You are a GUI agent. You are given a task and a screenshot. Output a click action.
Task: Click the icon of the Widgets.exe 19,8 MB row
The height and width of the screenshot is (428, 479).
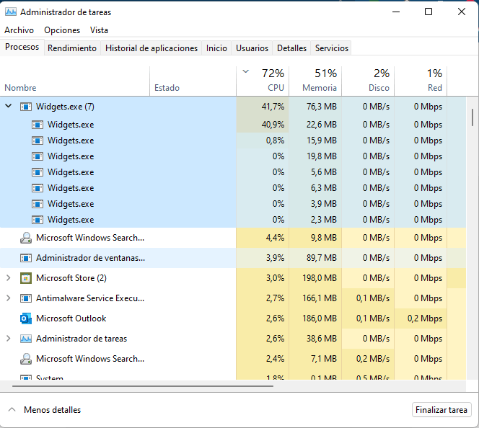pos(38,156)
